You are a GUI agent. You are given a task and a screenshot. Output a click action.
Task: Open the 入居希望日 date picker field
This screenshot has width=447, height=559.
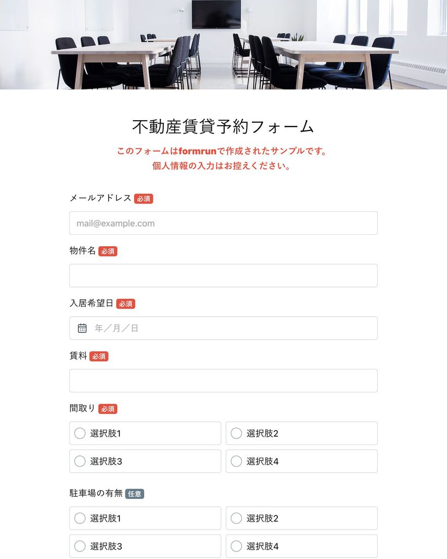223,328
